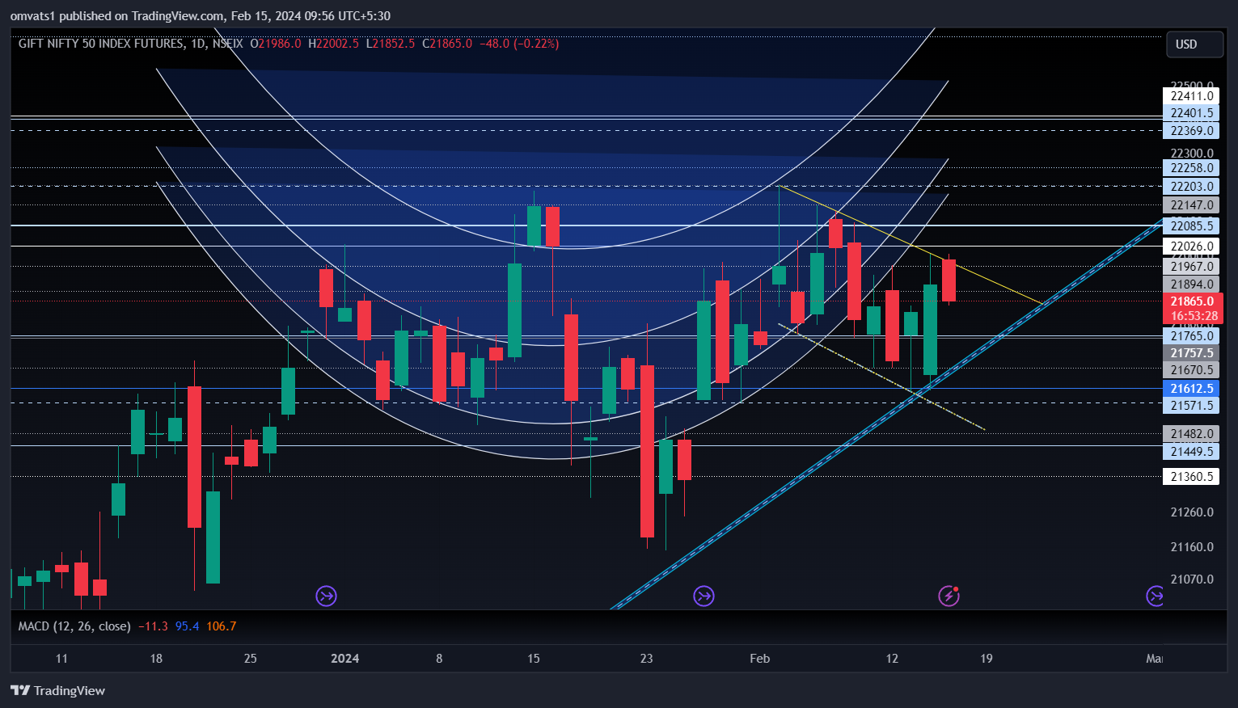This screenshot has height=708, width=1238.
Task: Select the date 25 on the time axis
Action: pos(251,659)
